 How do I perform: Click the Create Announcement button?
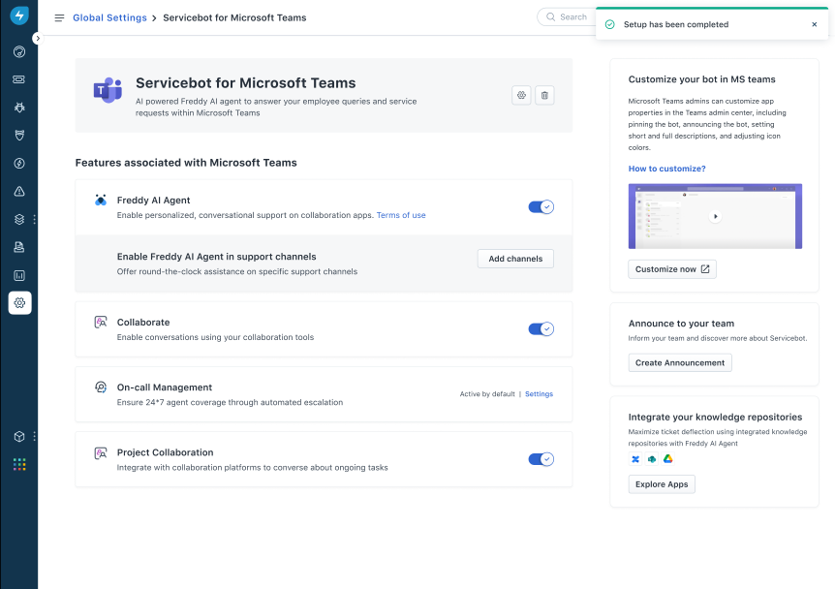pyautogui.click(x=680, y=362)
